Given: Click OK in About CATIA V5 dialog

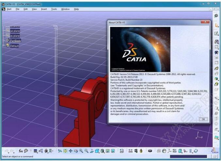Looking at the screenshot, I should [x=203, y=119].
